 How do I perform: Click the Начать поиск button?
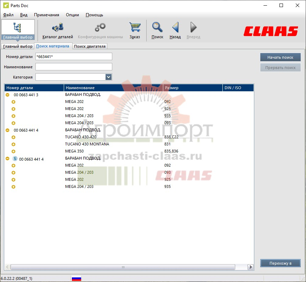coord(280,57)
